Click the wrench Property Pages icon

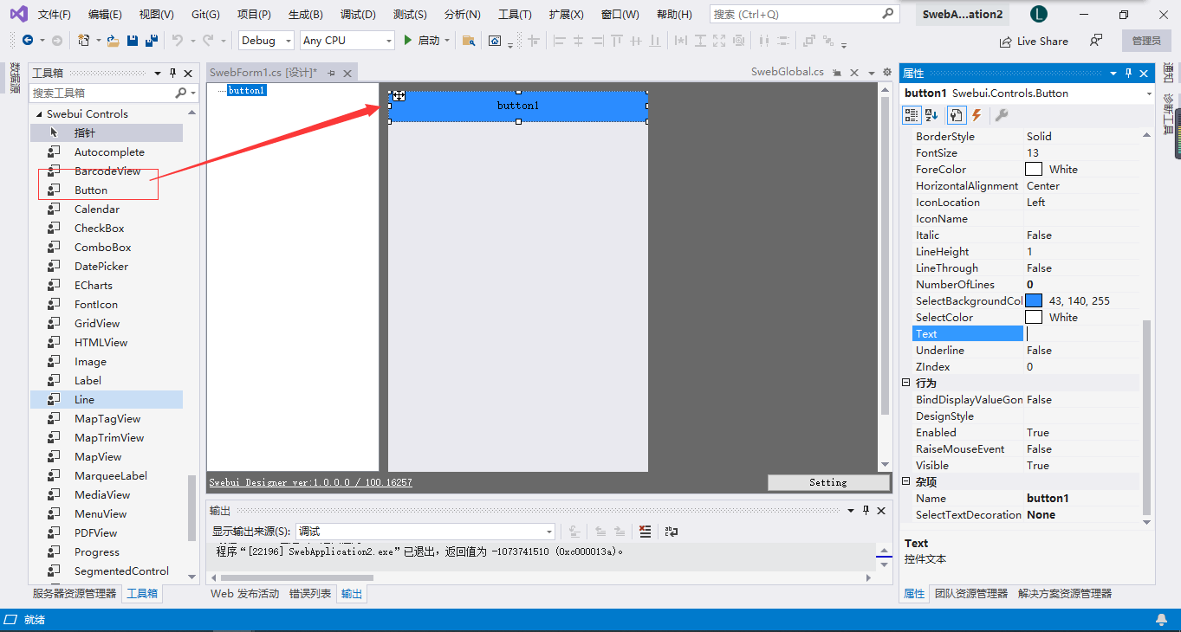1001,115
